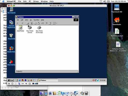Click the VPC hard disk status icon
The height and width of the screenshot is (96, 128).
pyautogui.click(x=9, y=83)
